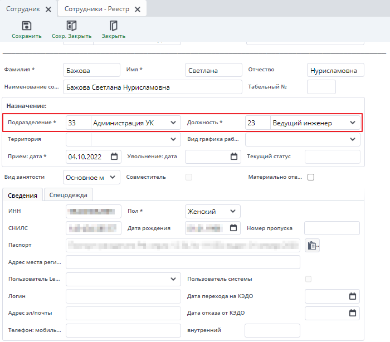Screen dimensions: 390x342
Task: Toggle the Совместитель checkbox
Action: pyautogui.click(x=189, y=177)
